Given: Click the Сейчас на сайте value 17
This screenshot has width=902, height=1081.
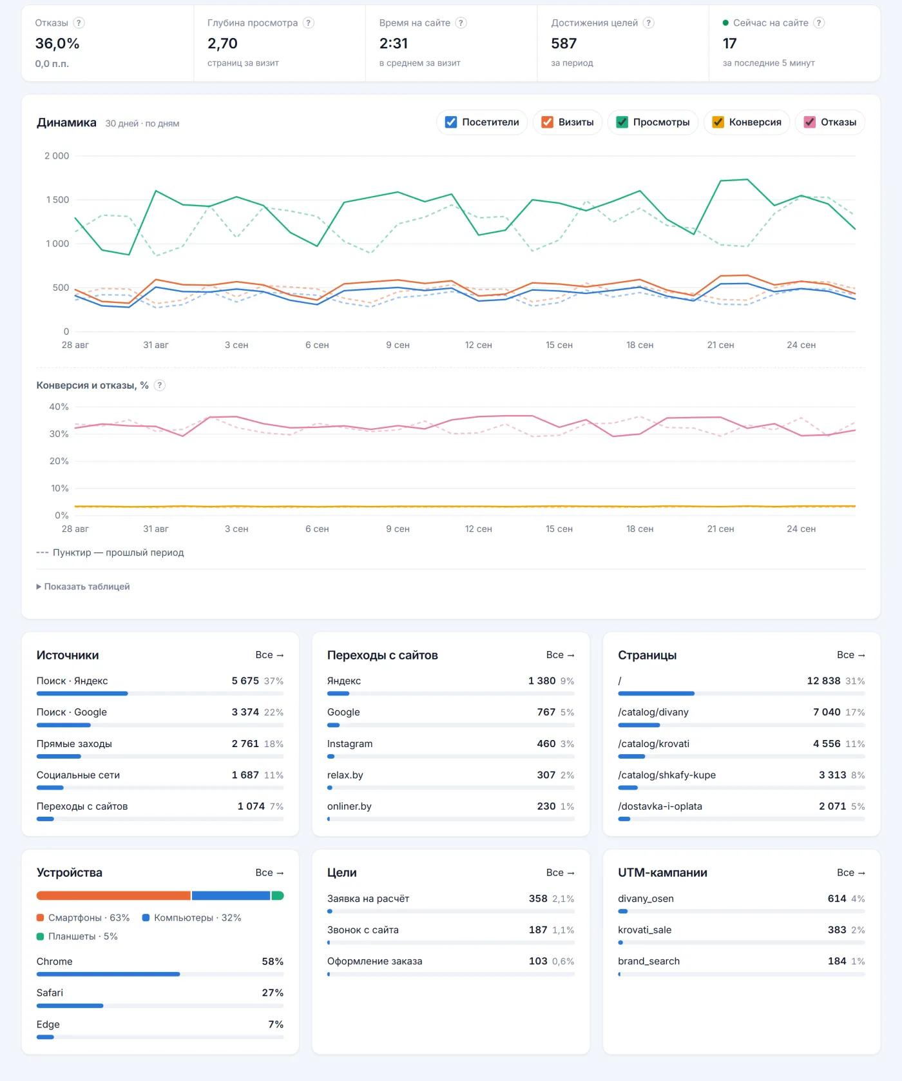Looking at the screenshot, I should click(x=729, y=44).
